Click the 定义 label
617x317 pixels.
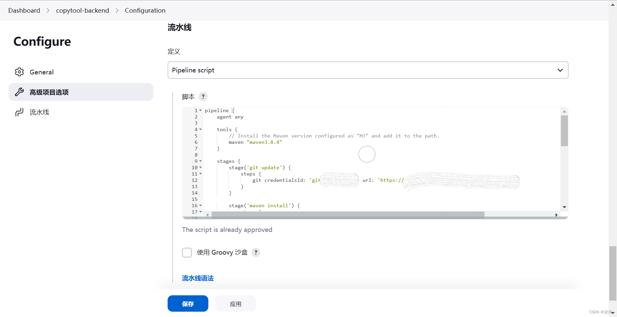coord(174,51)
